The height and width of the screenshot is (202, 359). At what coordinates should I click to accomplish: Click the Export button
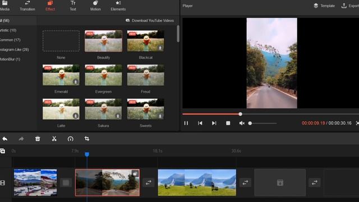click(350, 6)
